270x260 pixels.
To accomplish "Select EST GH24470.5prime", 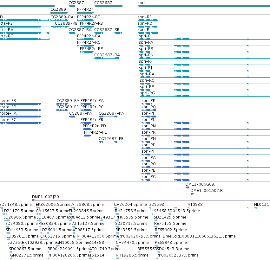I will click(x=132, y=243).
